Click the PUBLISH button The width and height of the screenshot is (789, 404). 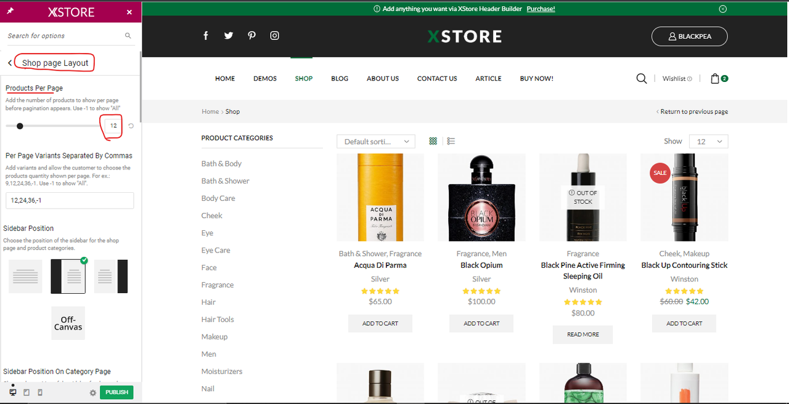click(x=117, y=392)
